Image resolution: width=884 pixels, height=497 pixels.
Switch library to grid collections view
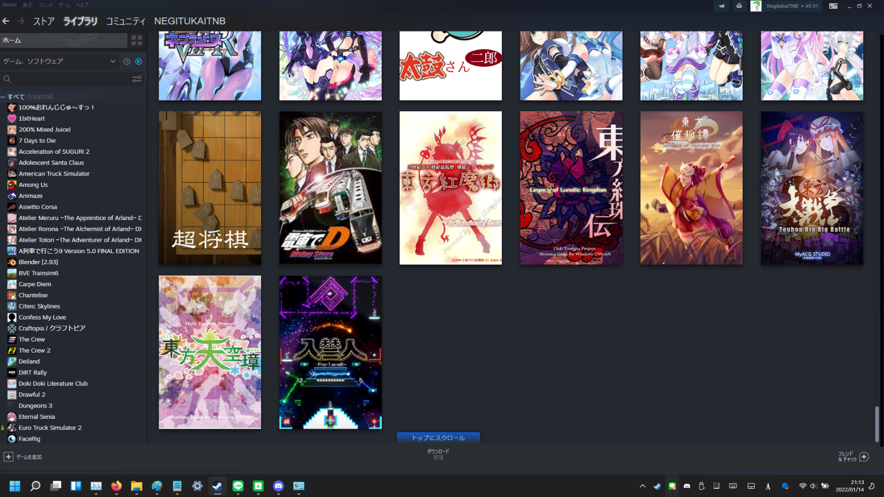pyautogui.click(x=137, y=40)
